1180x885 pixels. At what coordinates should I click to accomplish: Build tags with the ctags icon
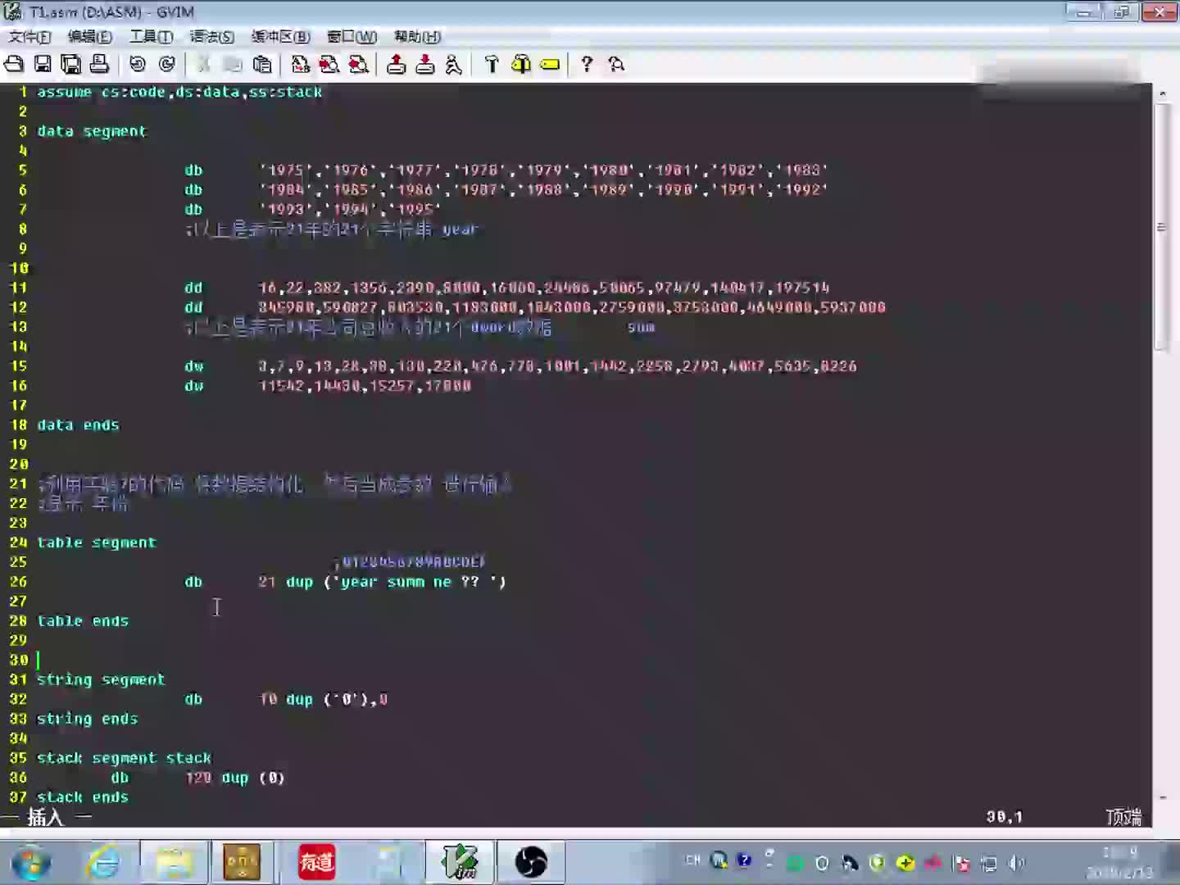520,64
